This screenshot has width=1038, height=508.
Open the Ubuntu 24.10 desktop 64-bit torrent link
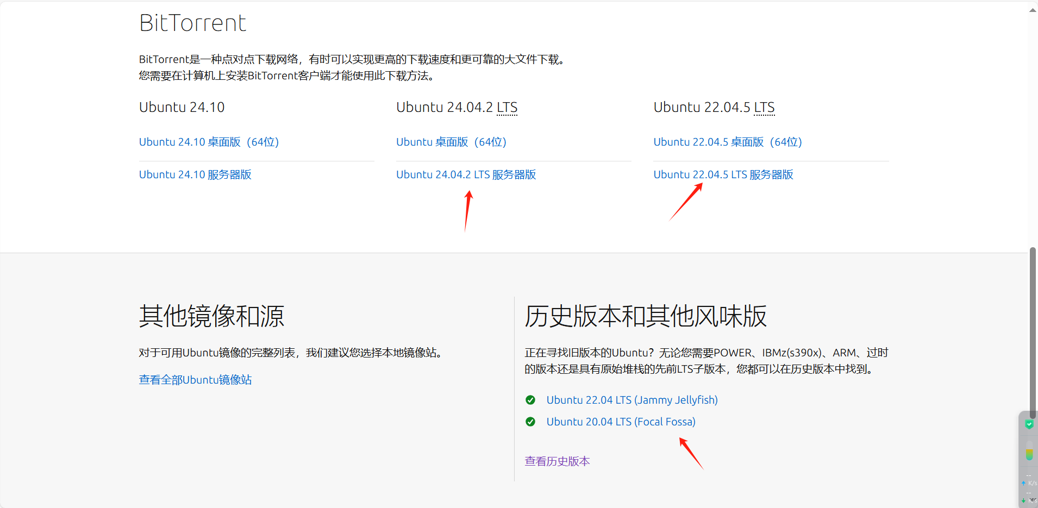coord(209,142)
